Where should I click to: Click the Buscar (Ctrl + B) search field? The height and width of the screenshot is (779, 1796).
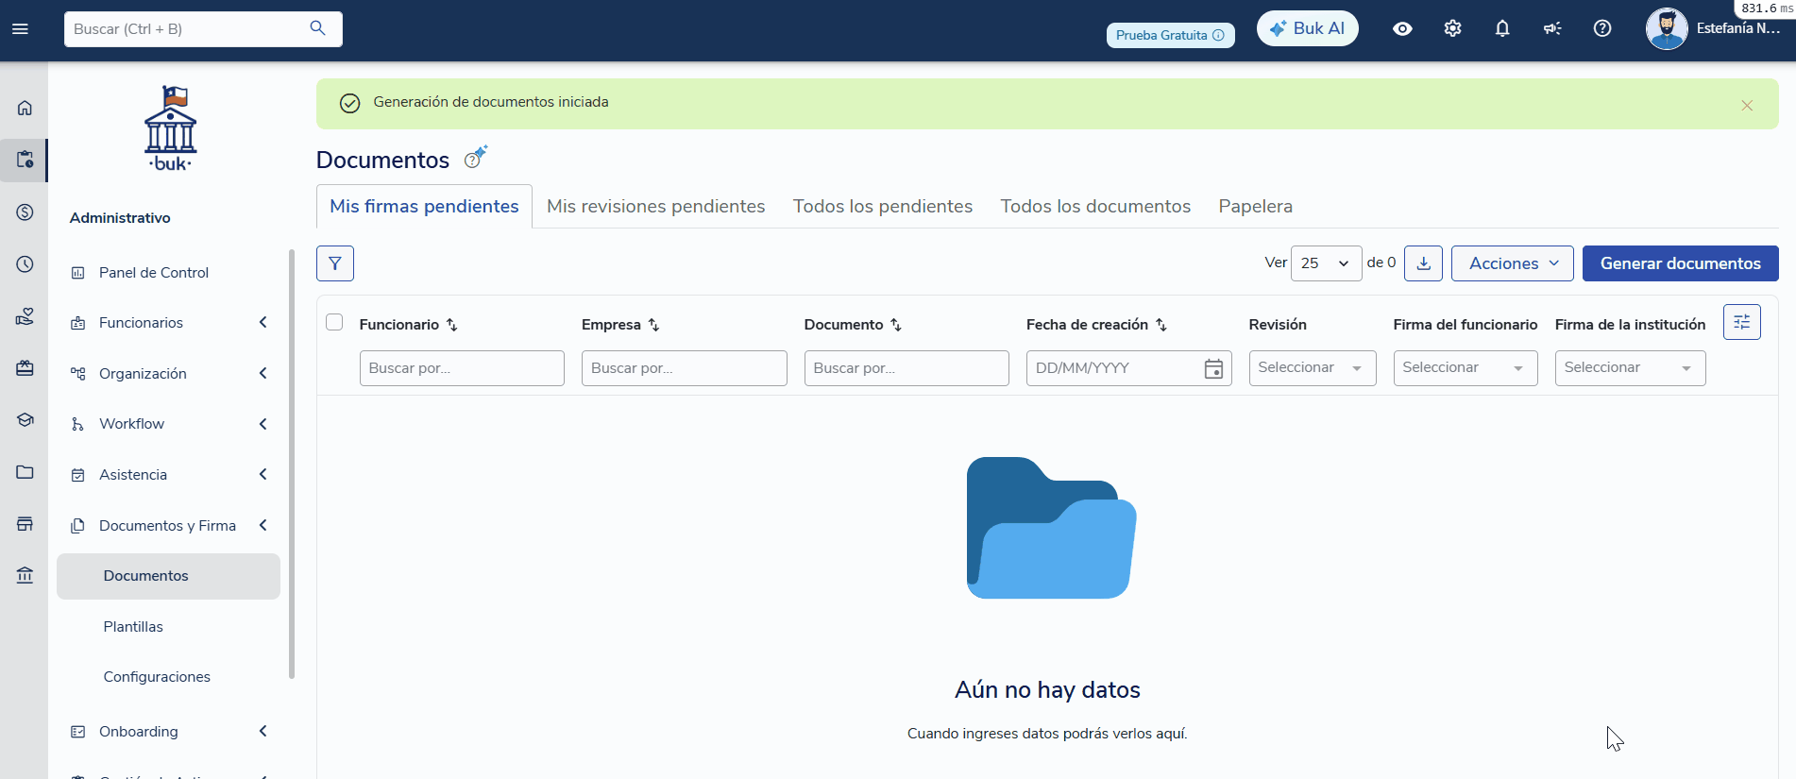click(x=203, y=28)
